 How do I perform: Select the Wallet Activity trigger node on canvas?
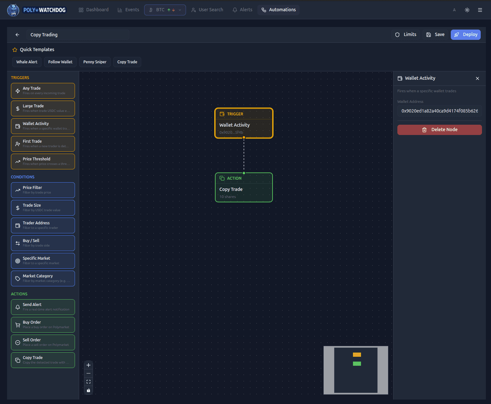pyautogui.click(x=244, y=123)
